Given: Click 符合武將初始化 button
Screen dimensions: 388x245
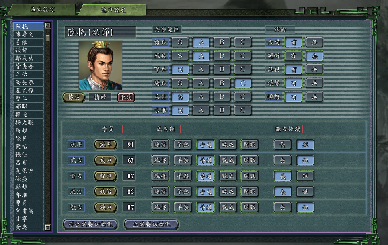Looking at the screenshot, I should 90,224.
